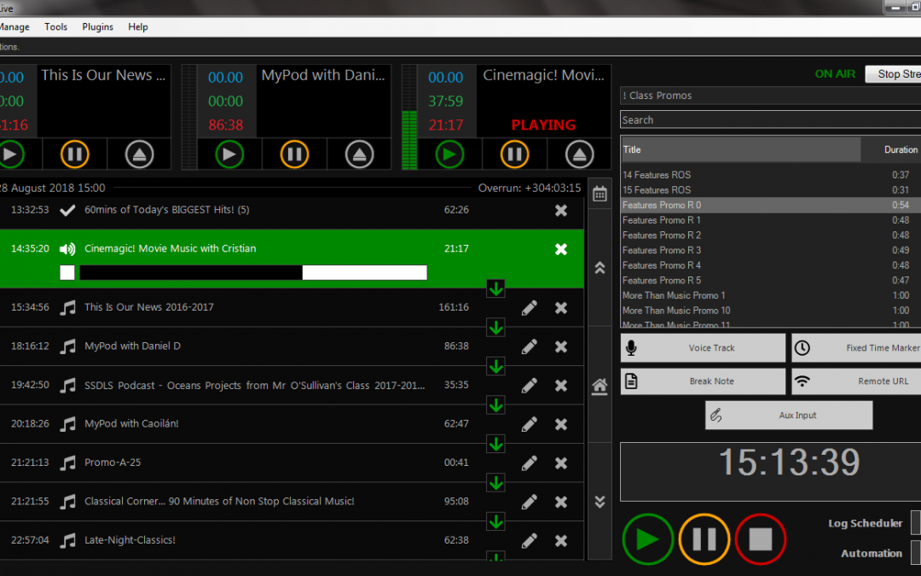Remove Promo-A-25 from the playlist
The image size is (921, 576).
(x=561, y=463)
